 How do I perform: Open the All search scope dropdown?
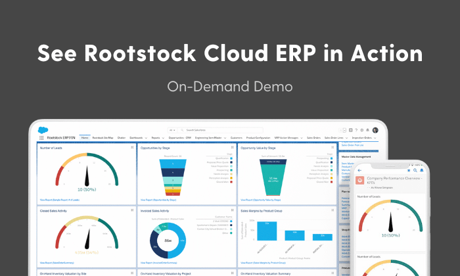(172, 130)
